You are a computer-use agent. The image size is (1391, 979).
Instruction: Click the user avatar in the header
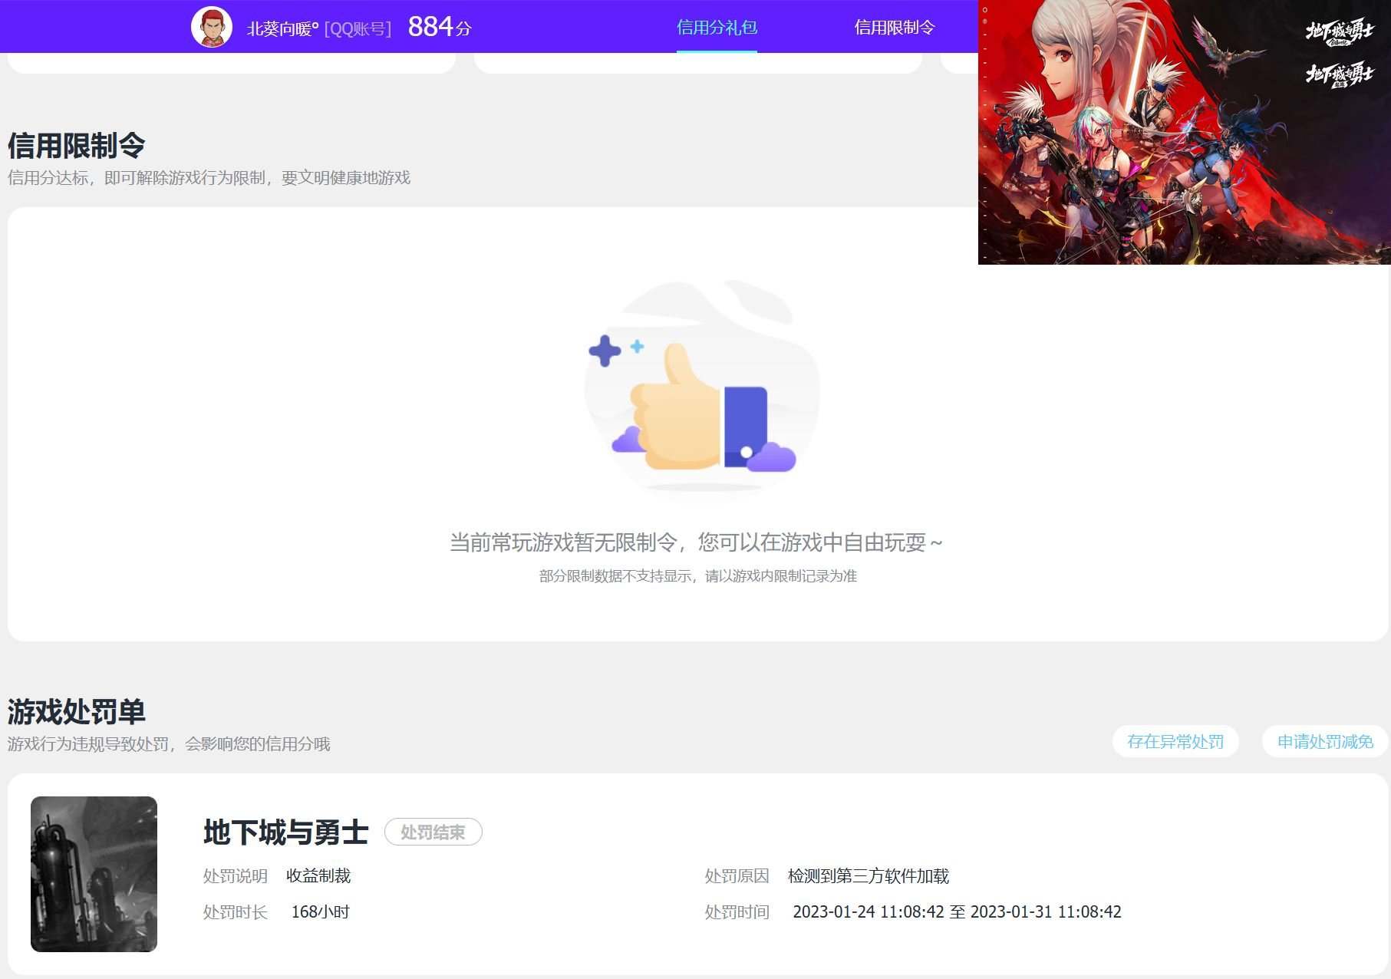pos(211,27)
